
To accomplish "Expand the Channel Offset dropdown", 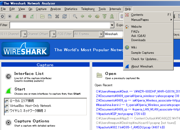I will click(53, 34).
